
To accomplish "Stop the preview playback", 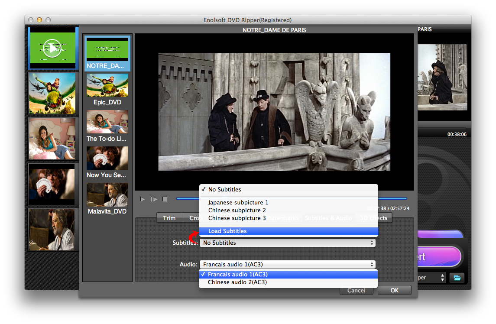I will [x=165, y=199].
